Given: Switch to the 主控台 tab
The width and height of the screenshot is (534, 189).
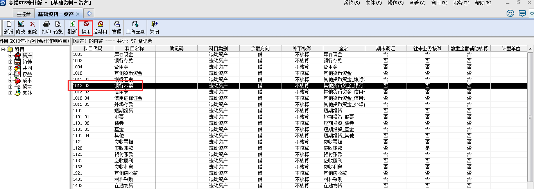Looking at the screenshot, I should coord(23,14).
